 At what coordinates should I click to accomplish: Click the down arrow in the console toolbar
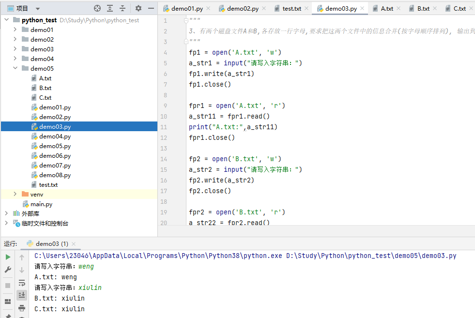pyautogui.click(x=22, y=270)
